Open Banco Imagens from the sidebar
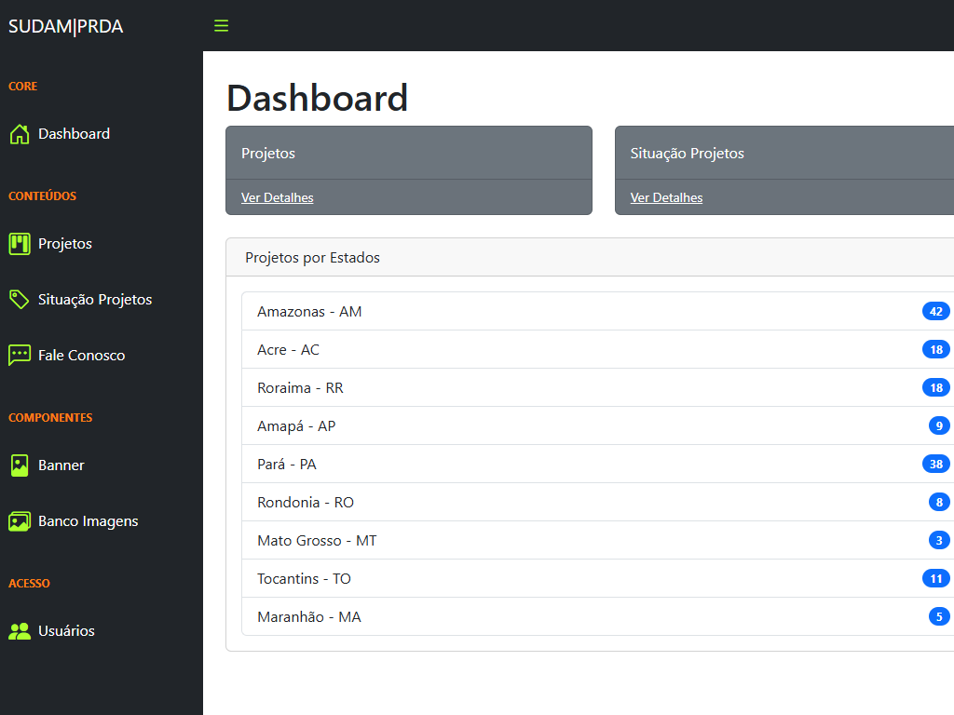This screenshot has width=954, height=715. 88,521
